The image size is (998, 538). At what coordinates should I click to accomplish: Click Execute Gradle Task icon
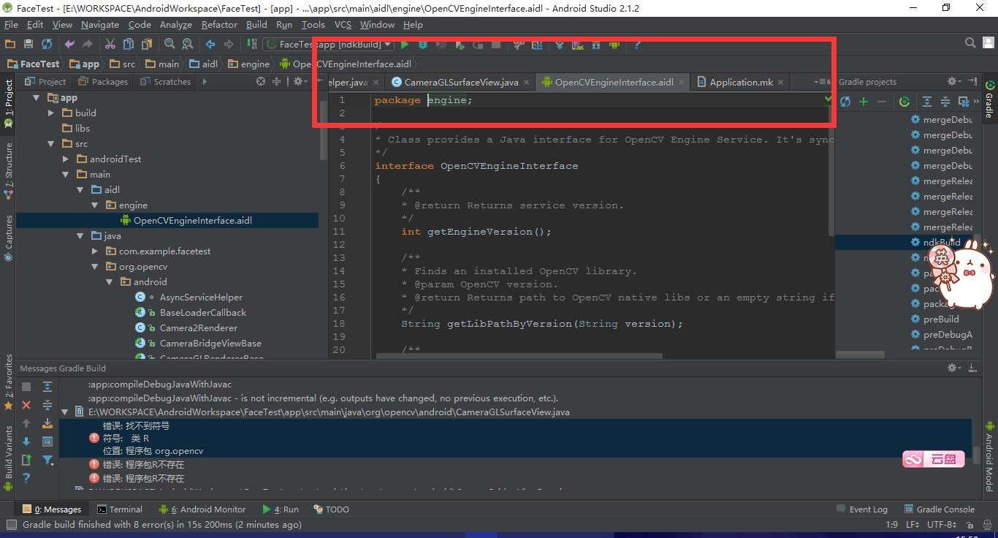(904, 102)
